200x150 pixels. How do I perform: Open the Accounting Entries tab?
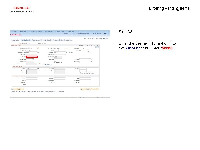pos(58,40)
